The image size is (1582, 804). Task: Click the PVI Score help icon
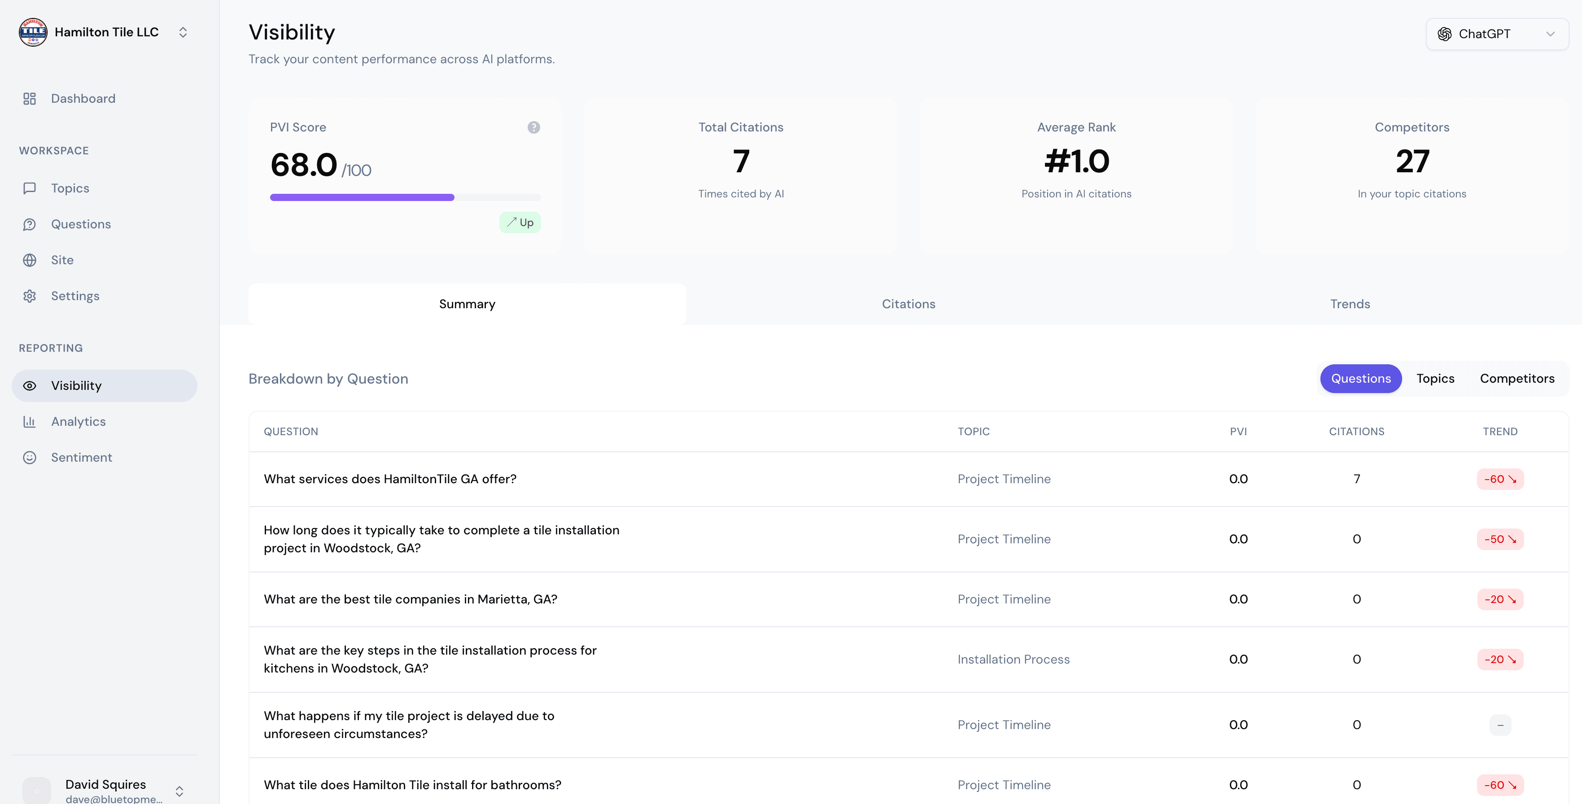click(533, 127)
